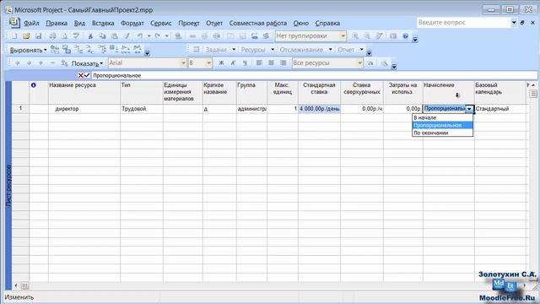Click the horizontal scrollbar left arrow
This screenshot has height=304, width=540.
(16, 285)
